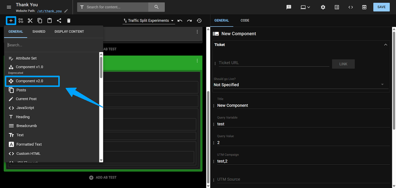Screen dimensions: 396x188
Task: Switch to the CODE tab in right panel
Action: click(245, 21)
